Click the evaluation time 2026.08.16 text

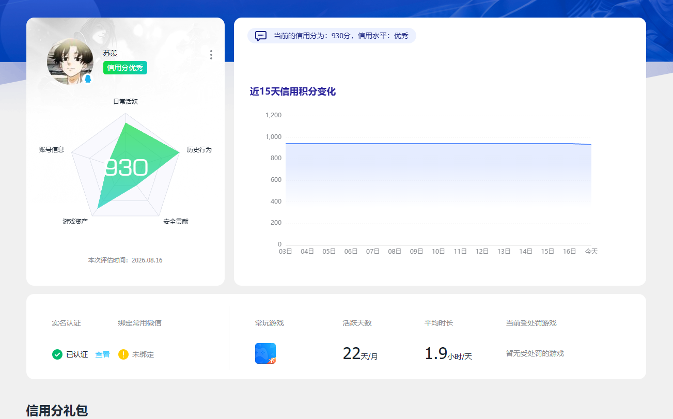(126, 260)
